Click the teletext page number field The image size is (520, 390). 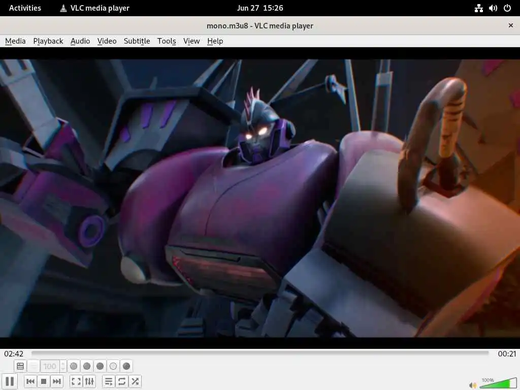50,366
